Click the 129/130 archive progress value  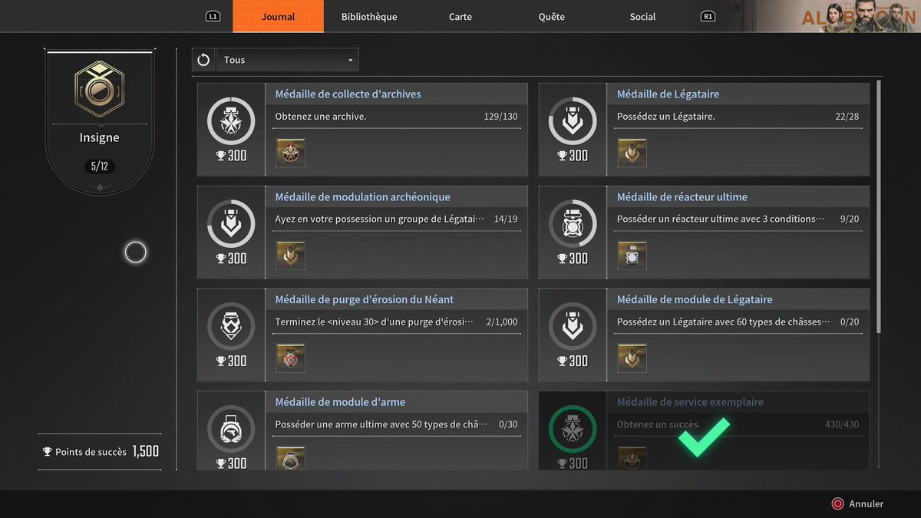click(501, 117)
